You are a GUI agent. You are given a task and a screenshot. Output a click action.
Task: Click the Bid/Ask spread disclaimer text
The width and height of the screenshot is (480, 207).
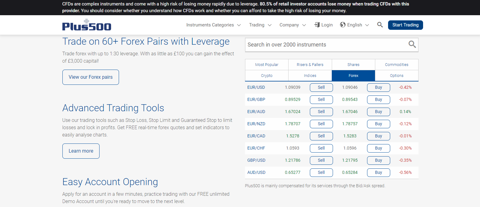coord(315,186)
